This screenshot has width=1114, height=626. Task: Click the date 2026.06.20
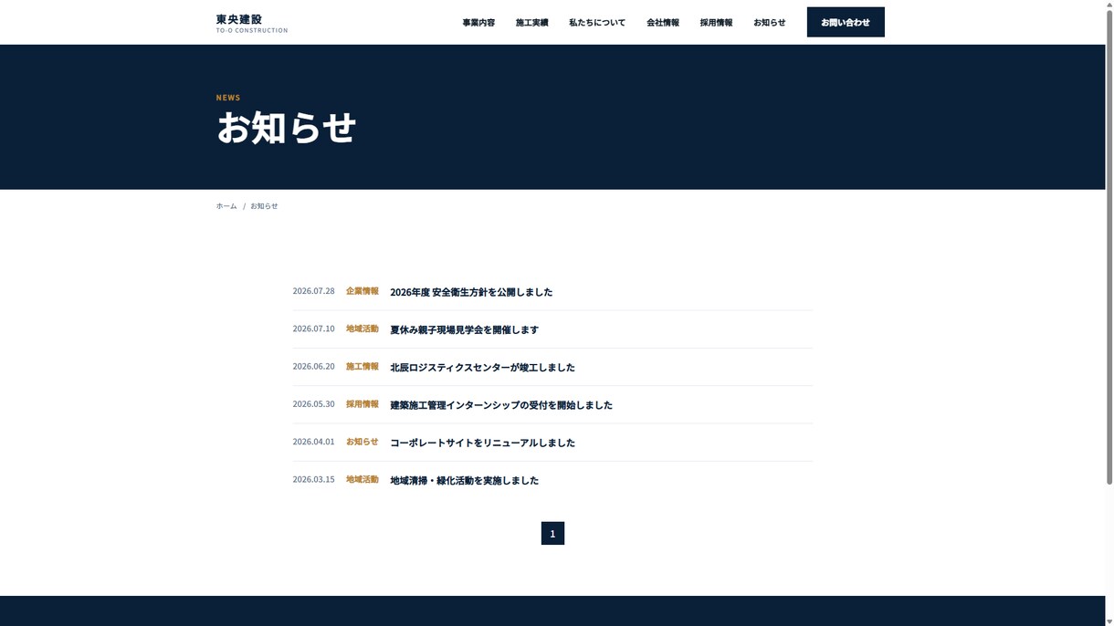click(x=313, y=366)
